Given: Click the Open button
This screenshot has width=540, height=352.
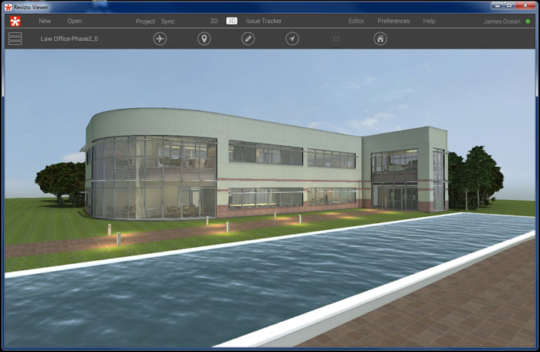Looking at the screenshot, I should pos(74,22).
